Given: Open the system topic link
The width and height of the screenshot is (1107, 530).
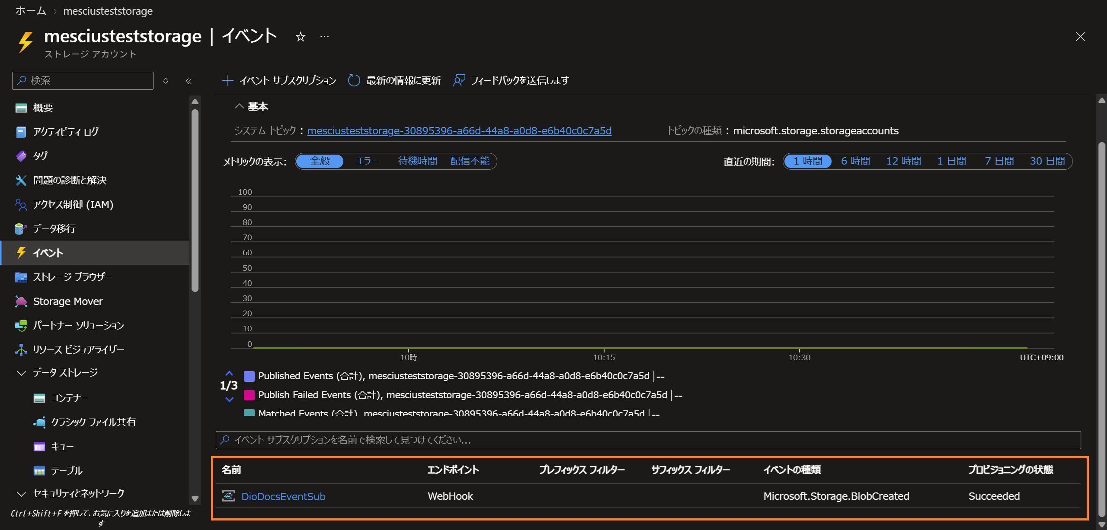Looking at the screenshot, I should (459, 130).
